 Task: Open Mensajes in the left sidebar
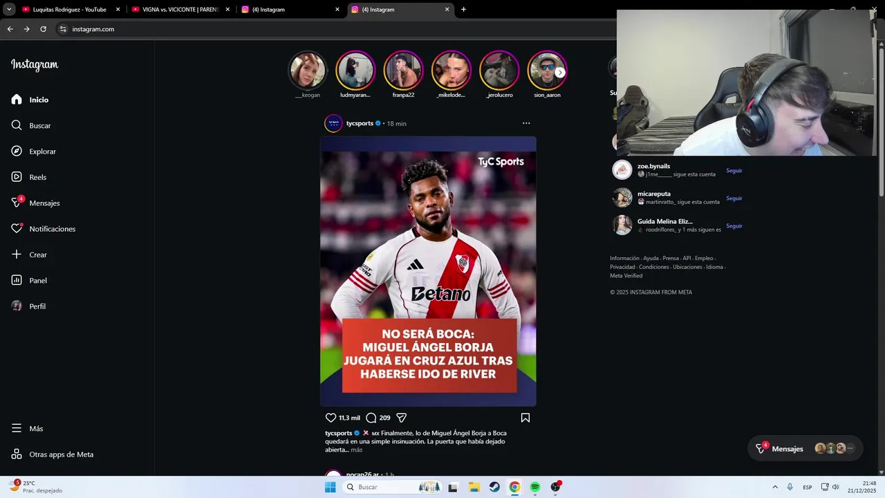tap(35, 203)
